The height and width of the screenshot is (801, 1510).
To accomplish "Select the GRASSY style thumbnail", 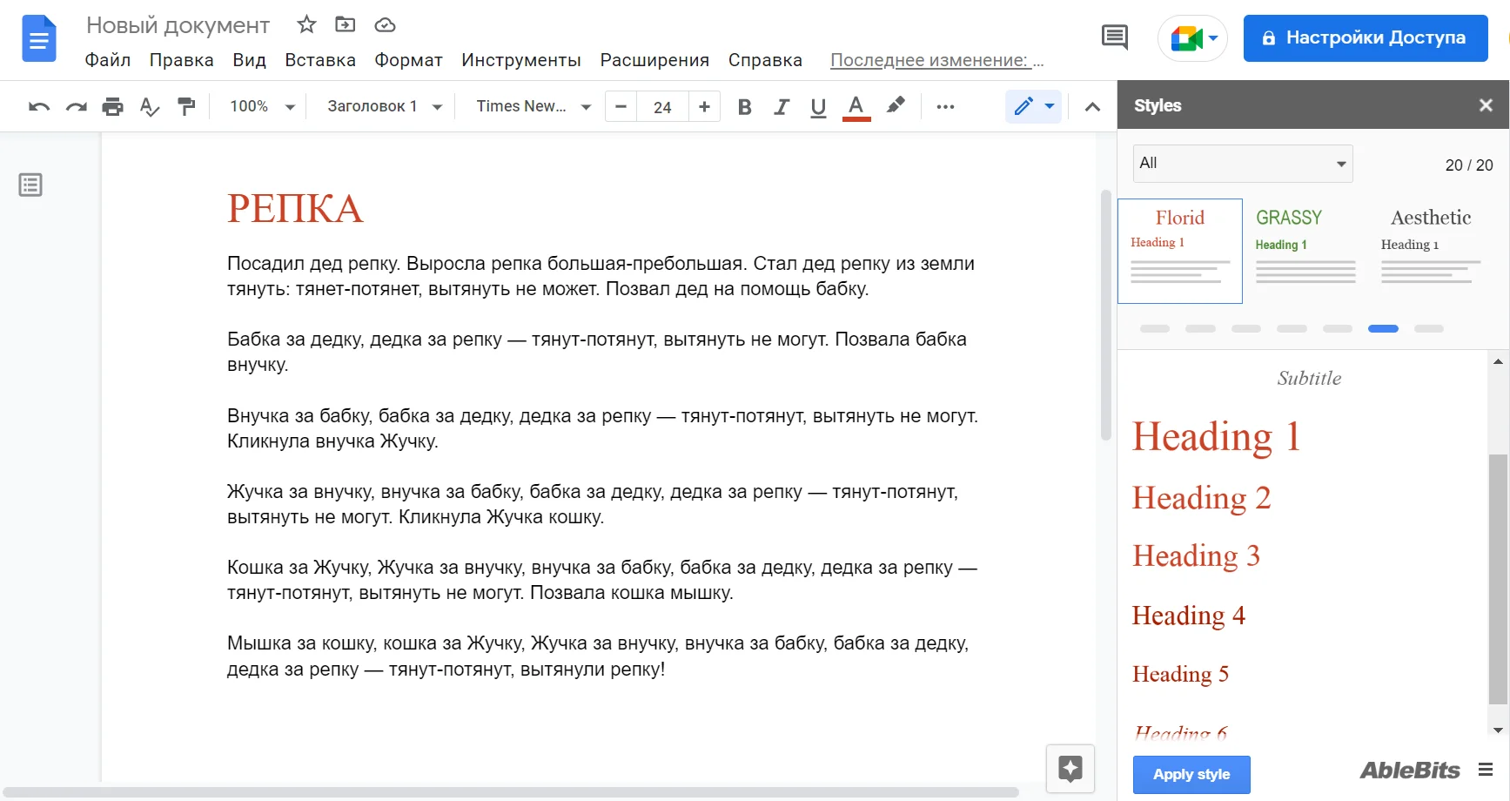I will tap(1305, 251).
